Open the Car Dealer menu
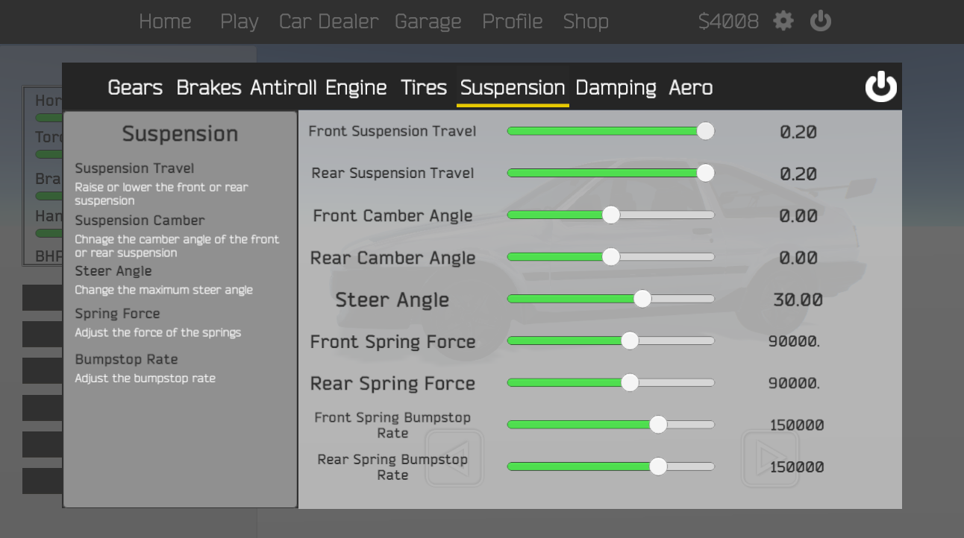The image size is (964, 538). [329, 22]
